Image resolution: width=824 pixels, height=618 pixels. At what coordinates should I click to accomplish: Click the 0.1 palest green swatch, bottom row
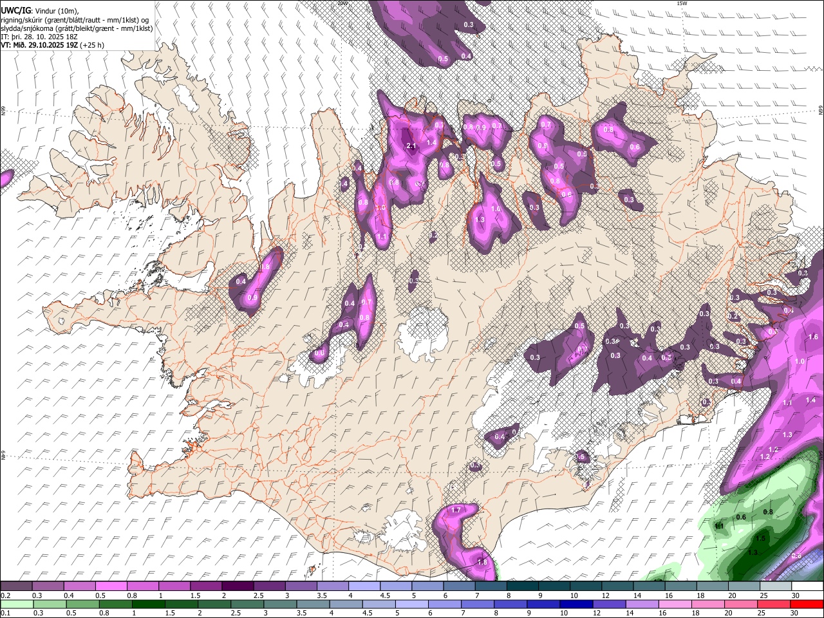click(17, 604)
